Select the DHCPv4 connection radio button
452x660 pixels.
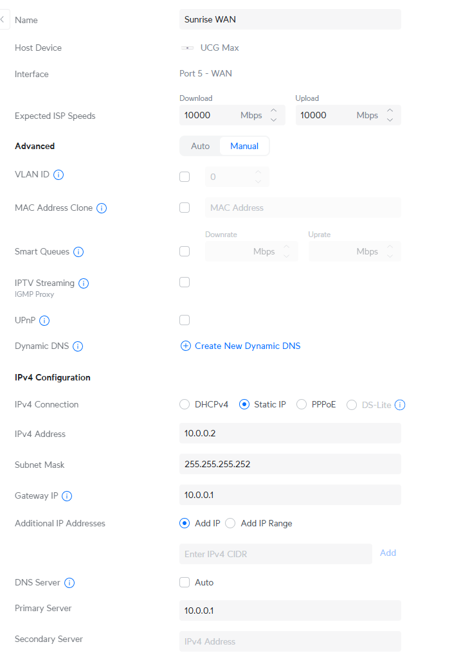click(x=185, y=405)
